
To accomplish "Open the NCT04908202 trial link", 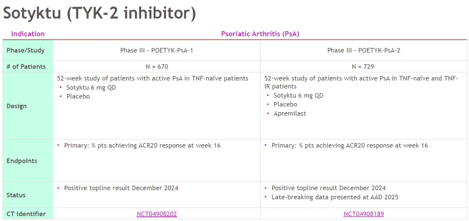I will tap(157, 214).
